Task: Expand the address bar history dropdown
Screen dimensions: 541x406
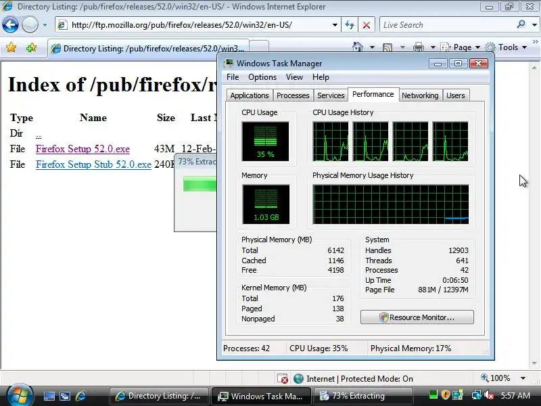Action: (x=335, y=25)
